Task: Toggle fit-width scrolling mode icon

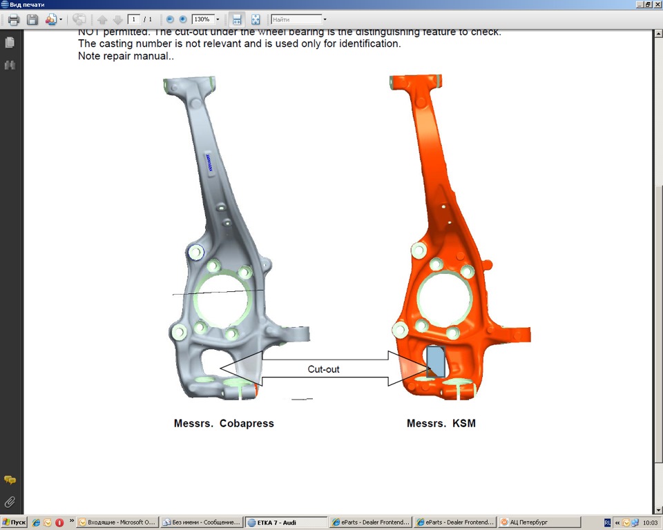Action: (x=237, y=19)
